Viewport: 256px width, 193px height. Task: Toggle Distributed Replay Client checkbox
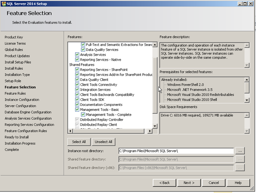click(77, 124)
